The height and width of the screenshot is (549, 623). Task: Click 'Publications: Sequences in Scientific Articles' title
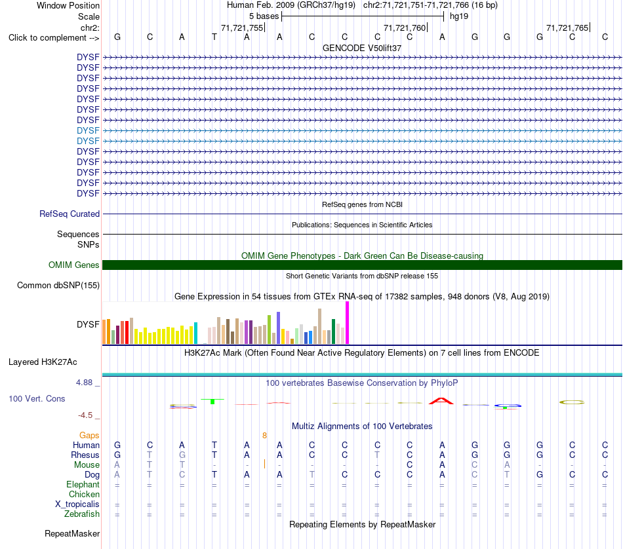[x=362, y=225]
